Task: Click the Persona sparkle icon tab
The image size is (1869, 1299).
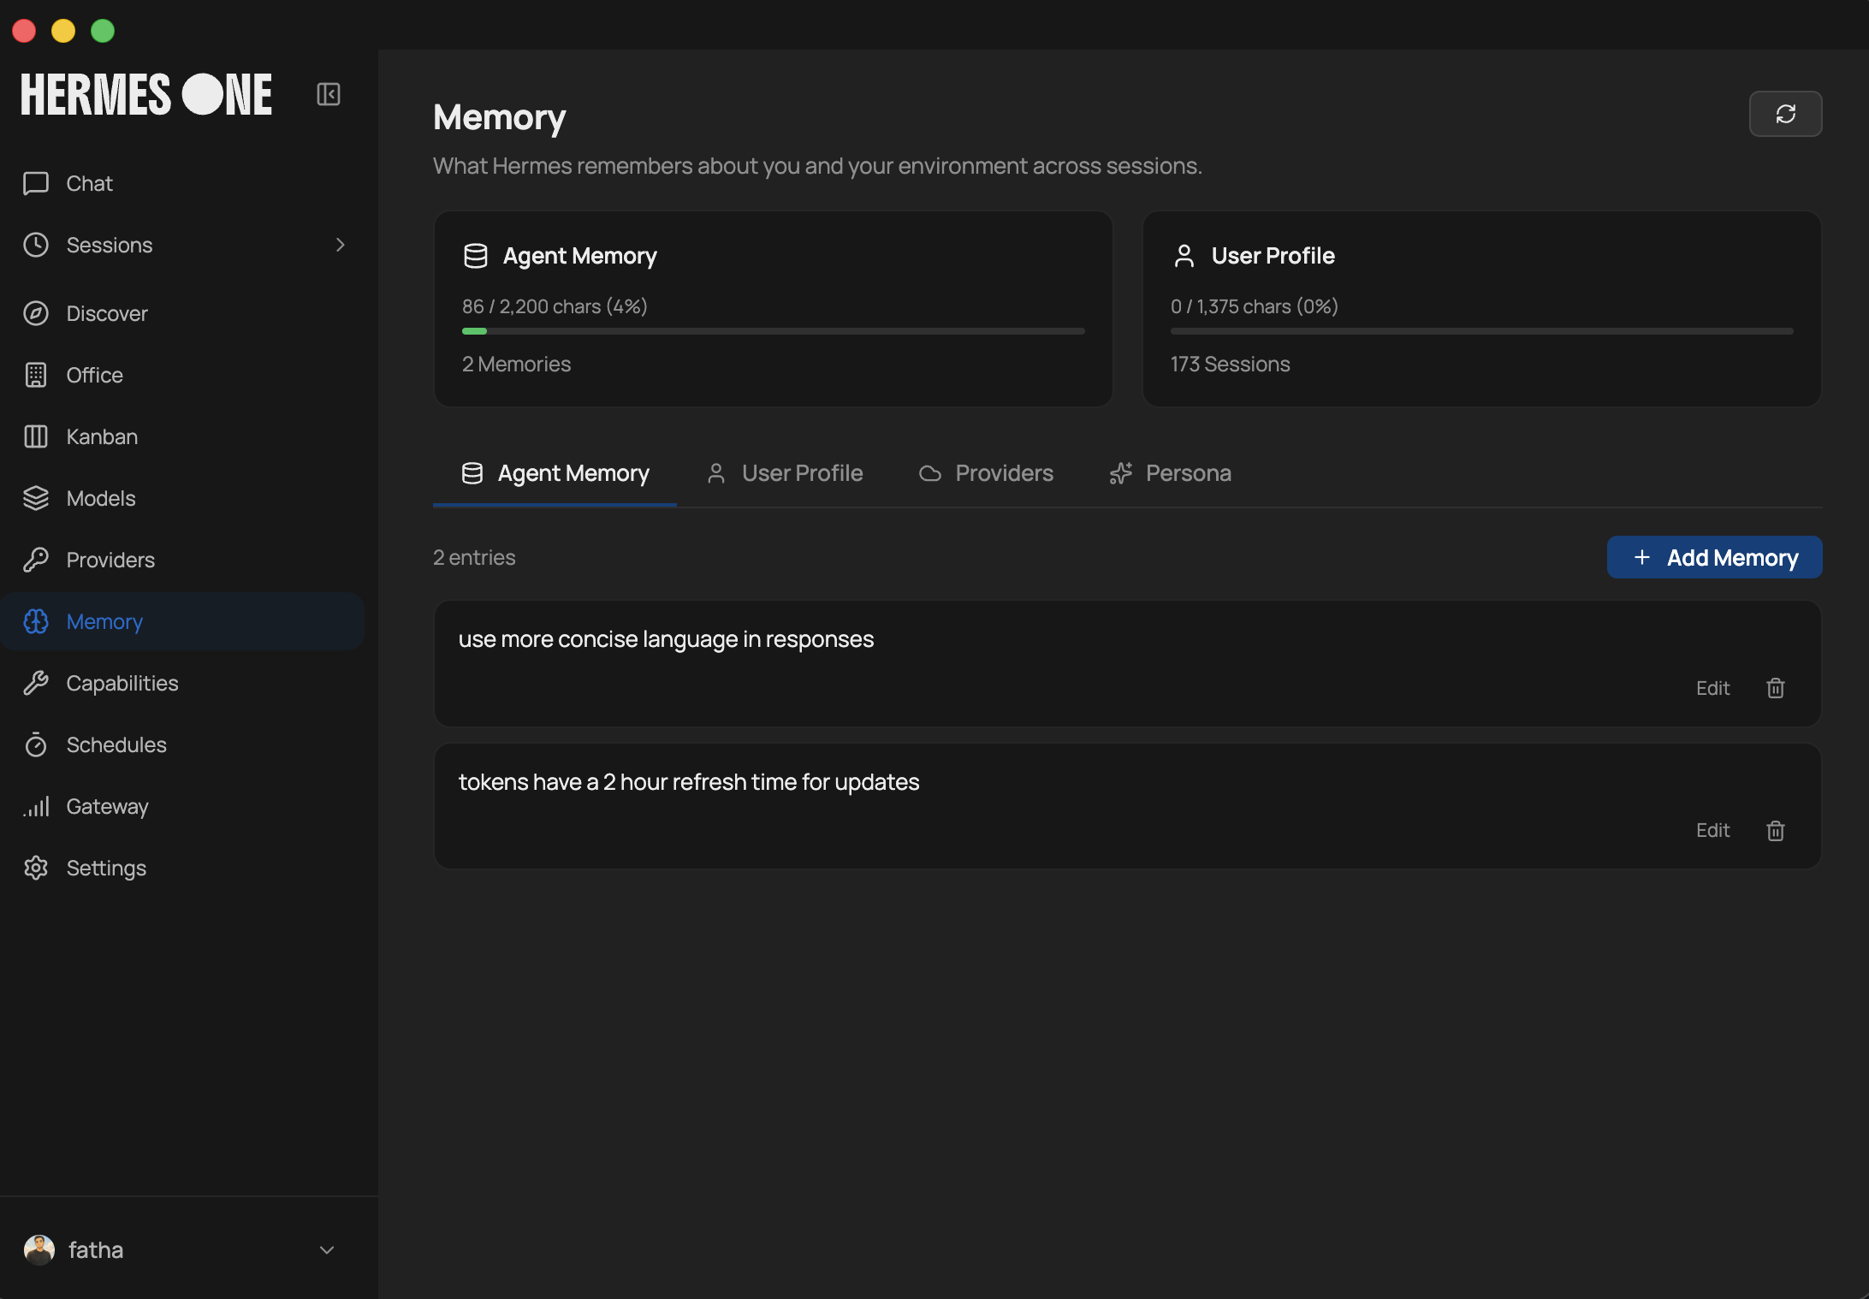Action: pyautogui.click(x=1121, y=473)
